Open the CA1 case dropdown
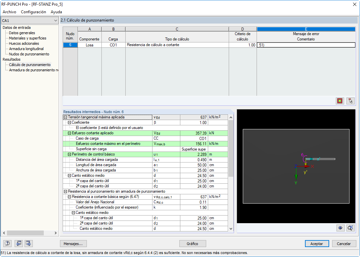The height and width of the screenshot is (257, 360). point(30,21)
